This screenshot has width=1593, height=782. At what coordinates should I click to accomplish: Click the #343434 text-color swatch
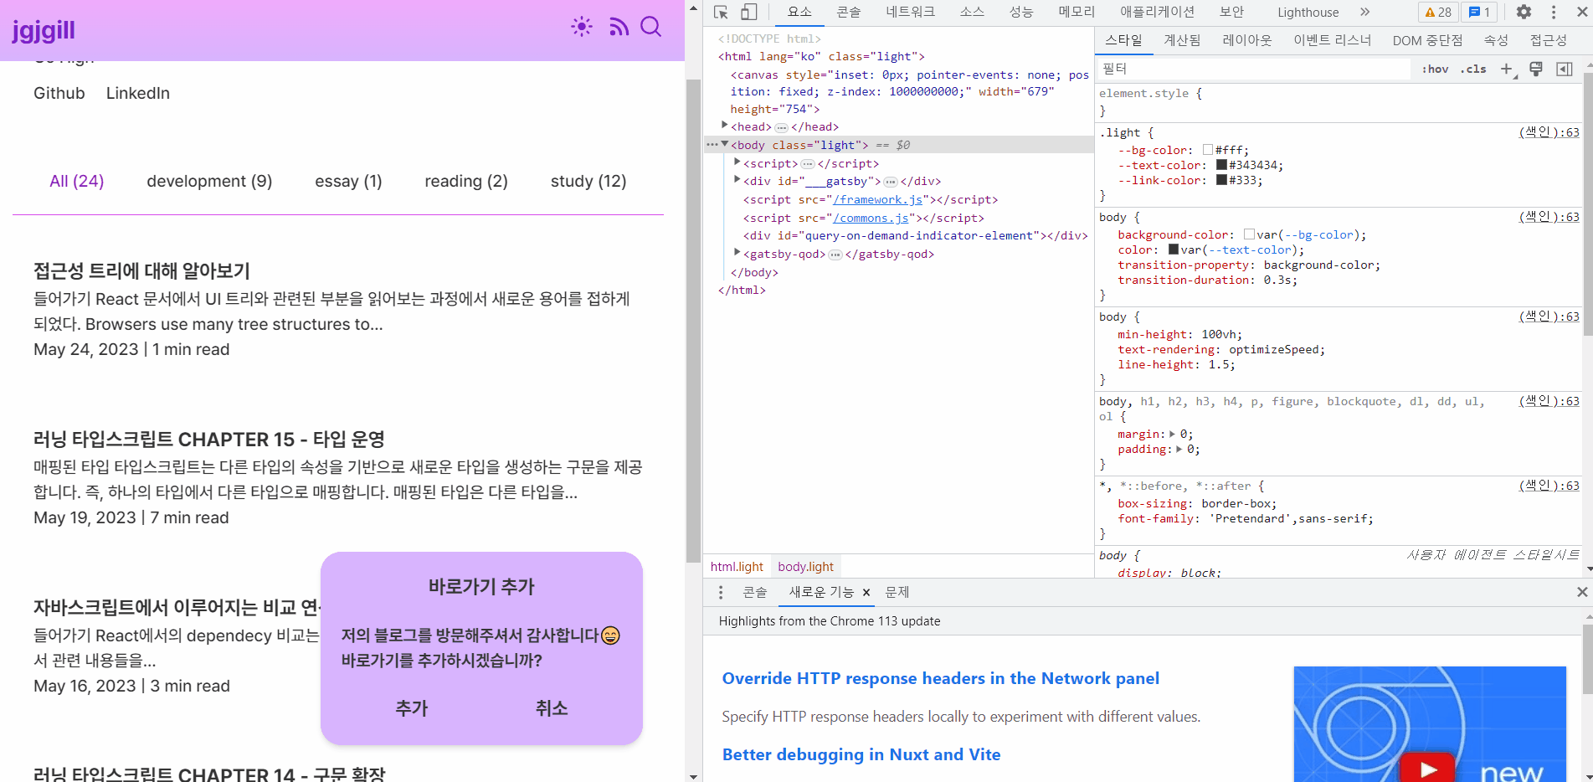1221,166
